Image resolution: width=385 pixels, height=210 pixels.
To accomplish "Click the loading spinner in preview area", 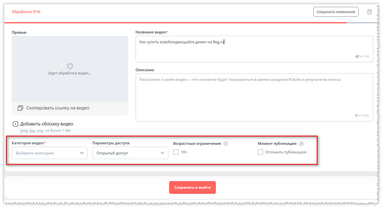I will tap(70, 66).
